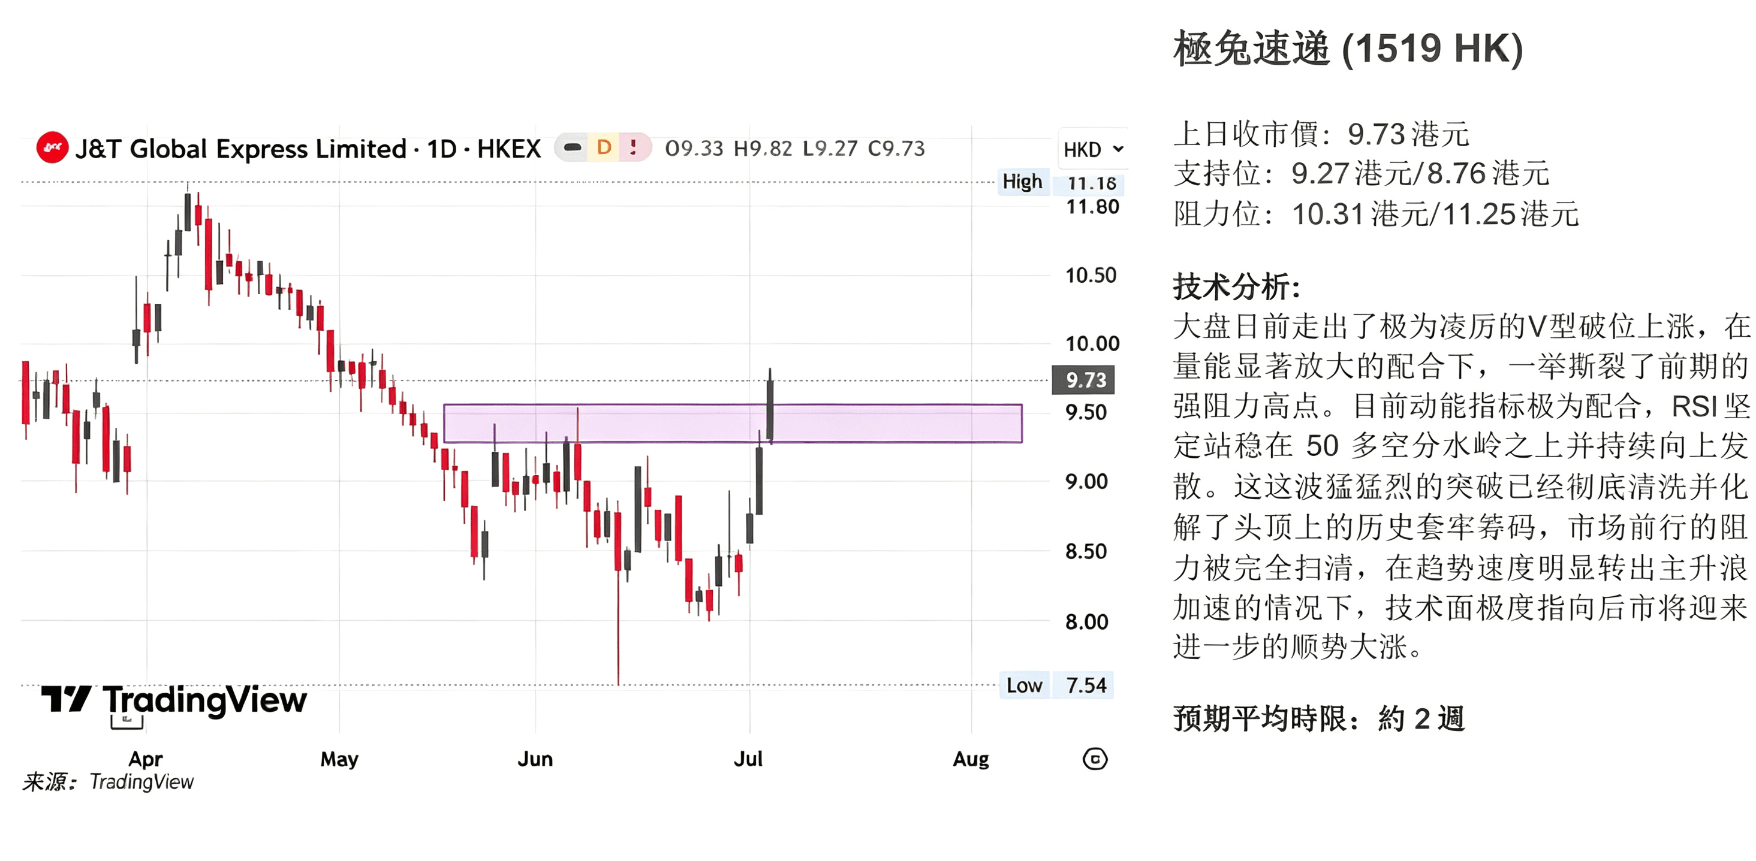
Task: Click the low value L9.27 in legend
Action: pos(830,148)
